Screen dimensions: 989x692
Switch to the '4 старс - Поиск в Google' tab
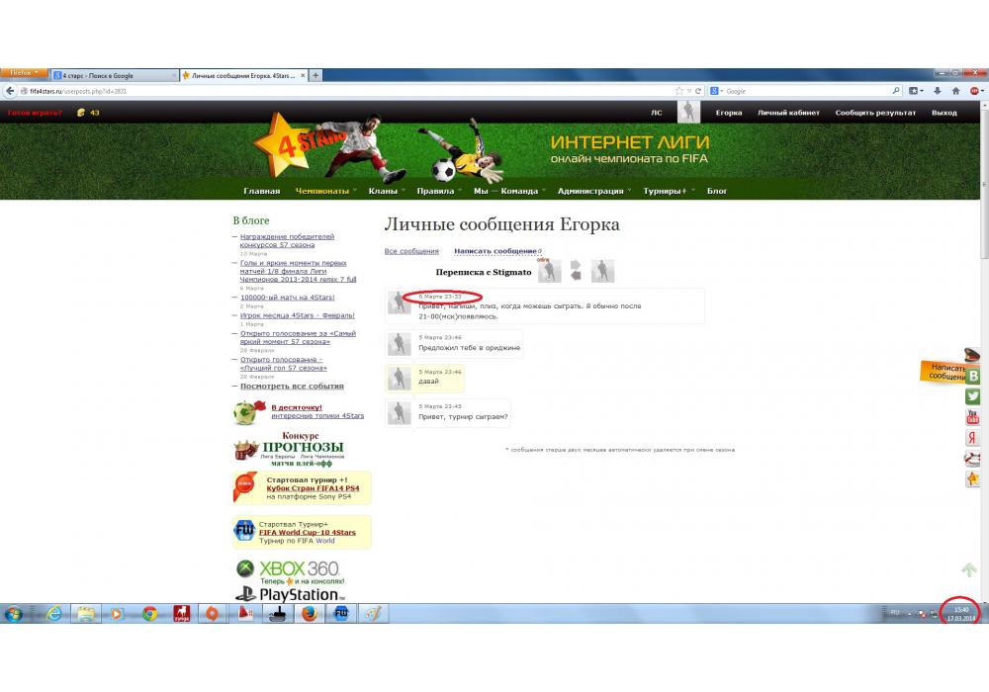114,76
